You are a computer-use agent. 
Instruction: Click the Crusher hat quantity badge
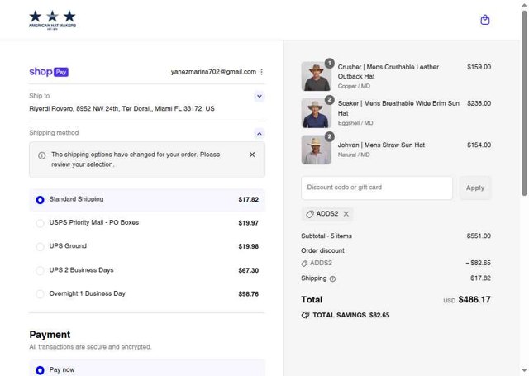pos(329,63)
